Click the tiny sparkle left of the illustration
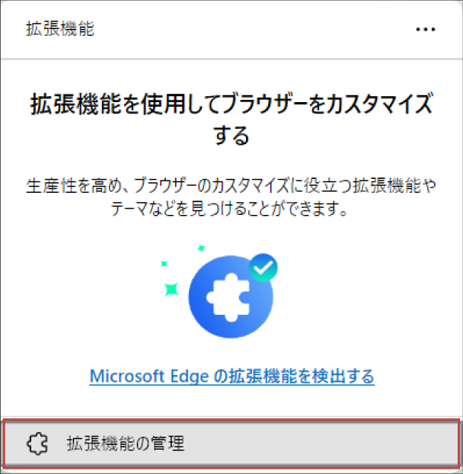 pos(164,264)
